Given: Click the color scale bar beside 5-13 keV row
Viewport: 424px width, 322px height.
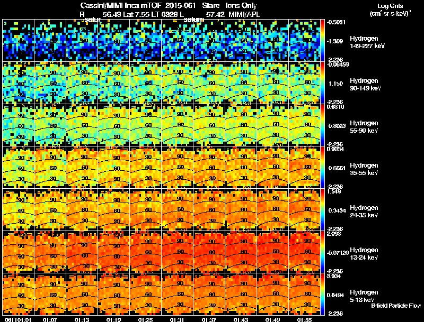Looking at the screenshot, I should point(322,295).
